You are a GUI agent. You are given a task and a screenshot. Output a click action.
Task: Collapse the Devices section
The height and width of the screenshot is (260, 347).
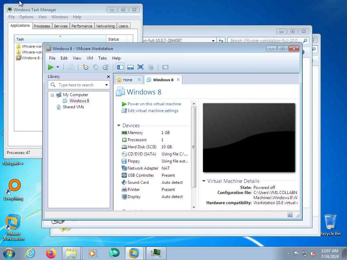[119, 125]
